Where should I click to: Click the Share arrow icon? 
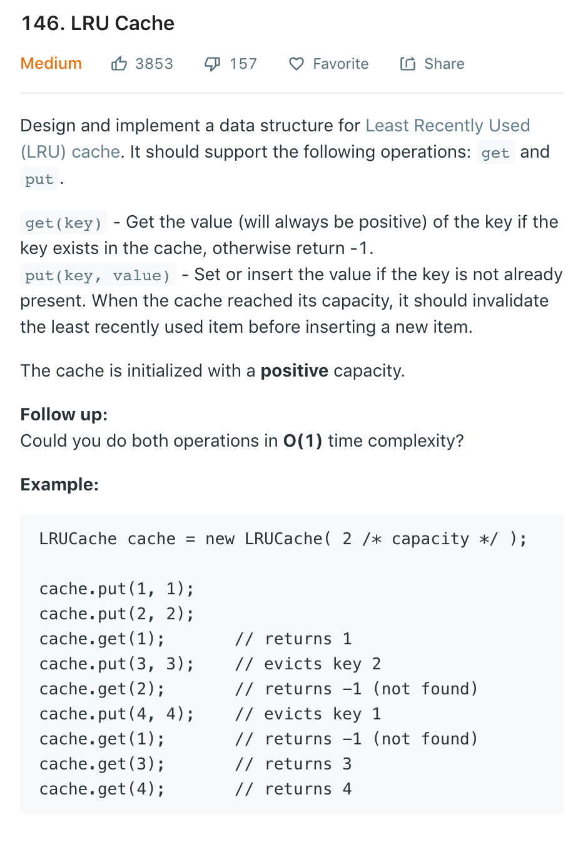[x=408, y=64]
